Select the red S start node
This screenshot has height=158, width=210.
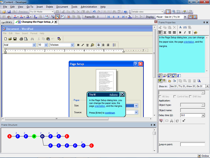coord(10,136)
